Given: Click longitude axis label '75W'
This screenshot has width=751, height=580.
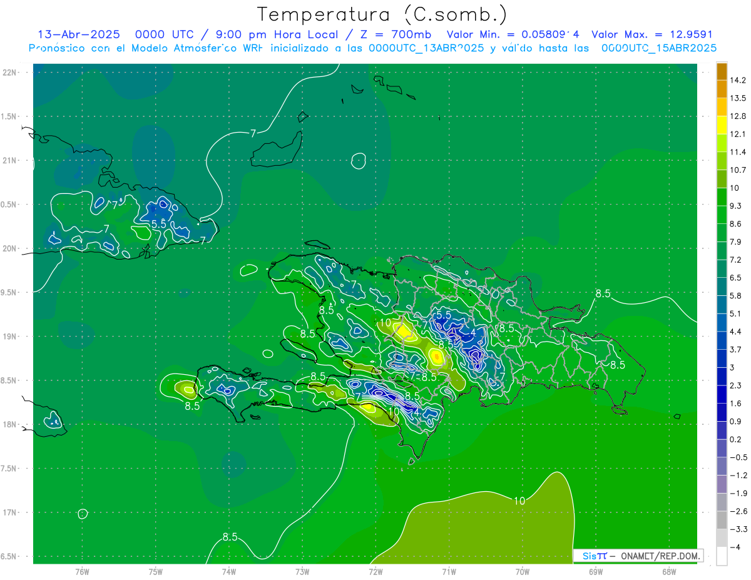Looking at the screenshot, I should 156,572.
